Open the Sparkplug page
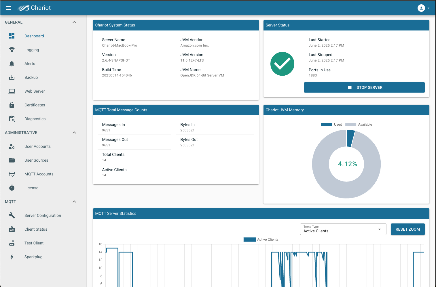 [33, 257]
